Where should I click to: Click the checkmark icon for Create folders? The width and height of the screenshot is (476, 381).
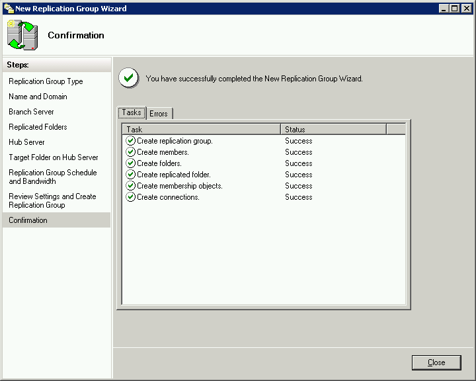pos(130,163)
